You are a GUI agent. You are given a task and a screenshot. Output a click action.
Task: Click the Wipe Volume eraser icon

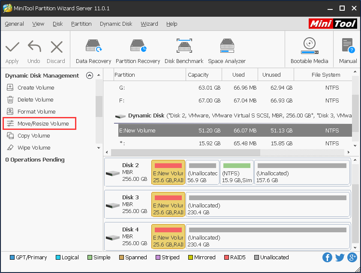point(10,147)
